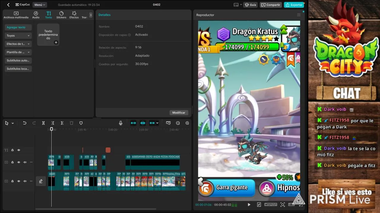Image resolution: width=380 pixels, height=213 pixels.
Task: Open the layout selector dropdown in the top bar
Action: [x=238, y=5]
